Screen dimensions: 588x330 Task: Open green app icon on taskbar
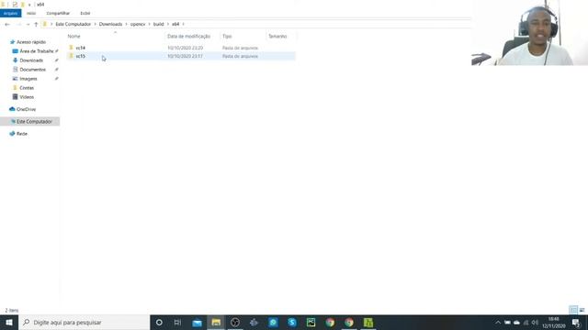(368, 322)
